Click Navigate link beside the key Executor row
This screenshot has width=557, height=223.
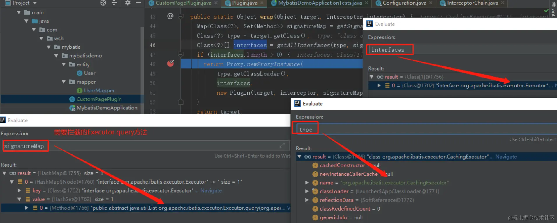211,191
